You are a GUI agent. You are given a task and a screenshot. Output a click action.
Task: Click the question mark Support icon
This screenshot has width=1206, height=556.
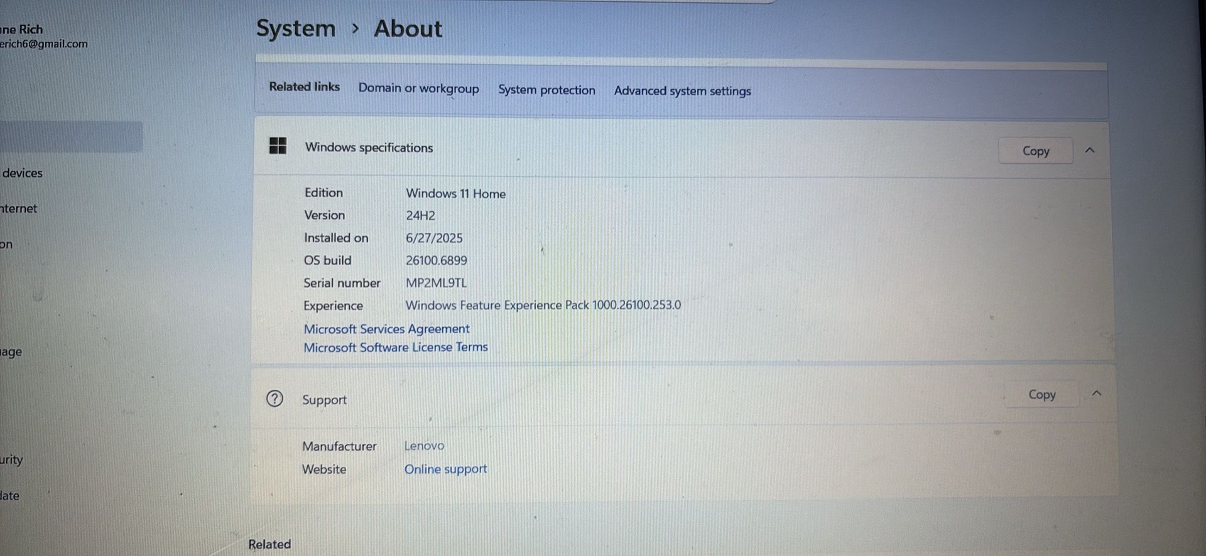[274, 398]
